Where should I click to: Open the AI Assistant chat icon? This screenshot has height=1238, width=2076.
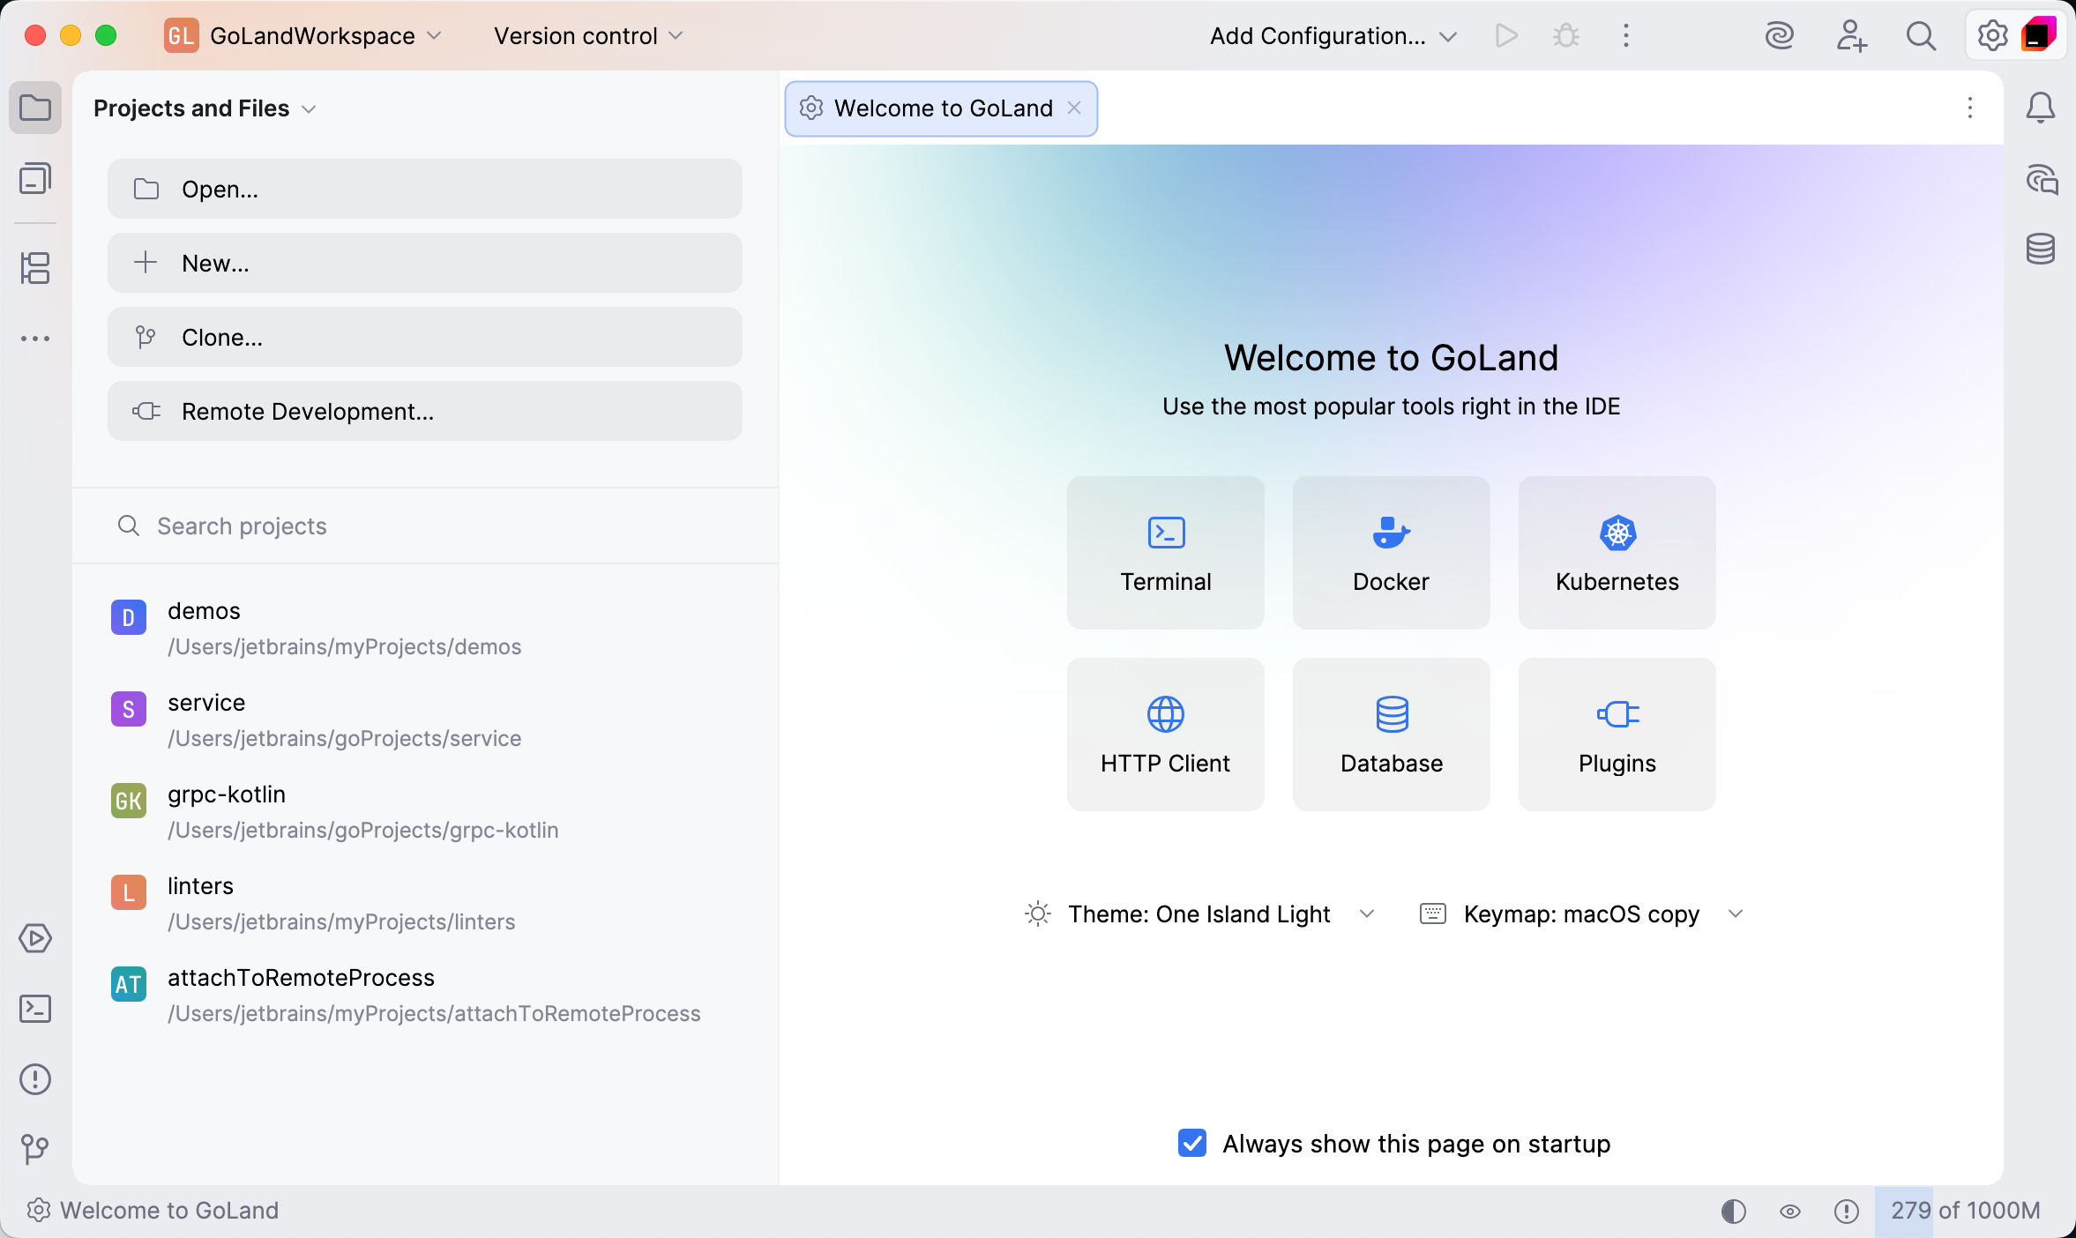tap(2041, 180)
